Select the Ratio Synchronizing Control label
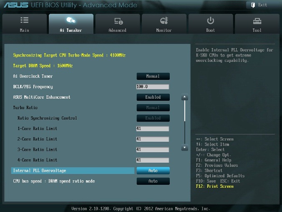 coord(47,118)
